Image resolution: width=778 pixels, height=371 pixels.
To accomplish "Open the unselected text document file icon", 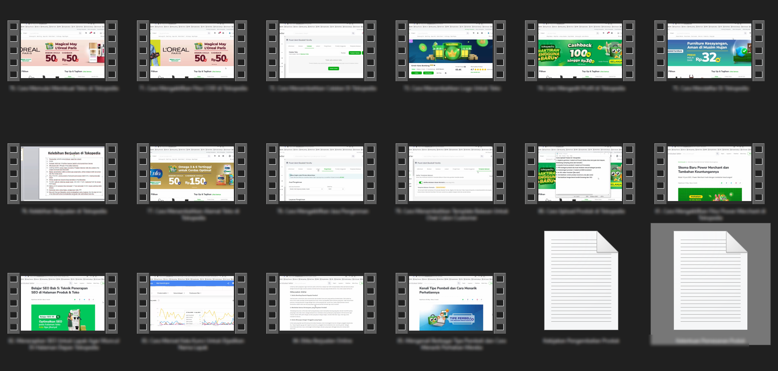I will (x=581, y=280).
